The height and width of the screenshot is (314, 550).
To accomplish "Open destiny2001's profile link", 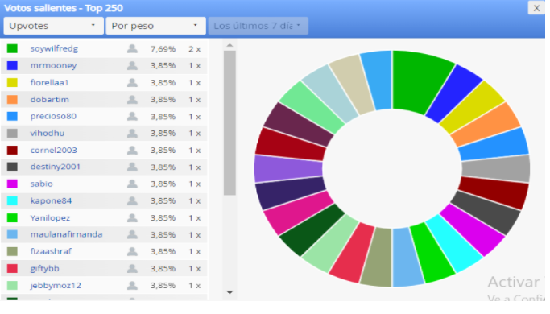I will [x=56, y=167].
